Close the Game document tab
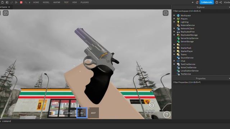The width and height of the screenshot is (230, 129). [x=9, y=7]
